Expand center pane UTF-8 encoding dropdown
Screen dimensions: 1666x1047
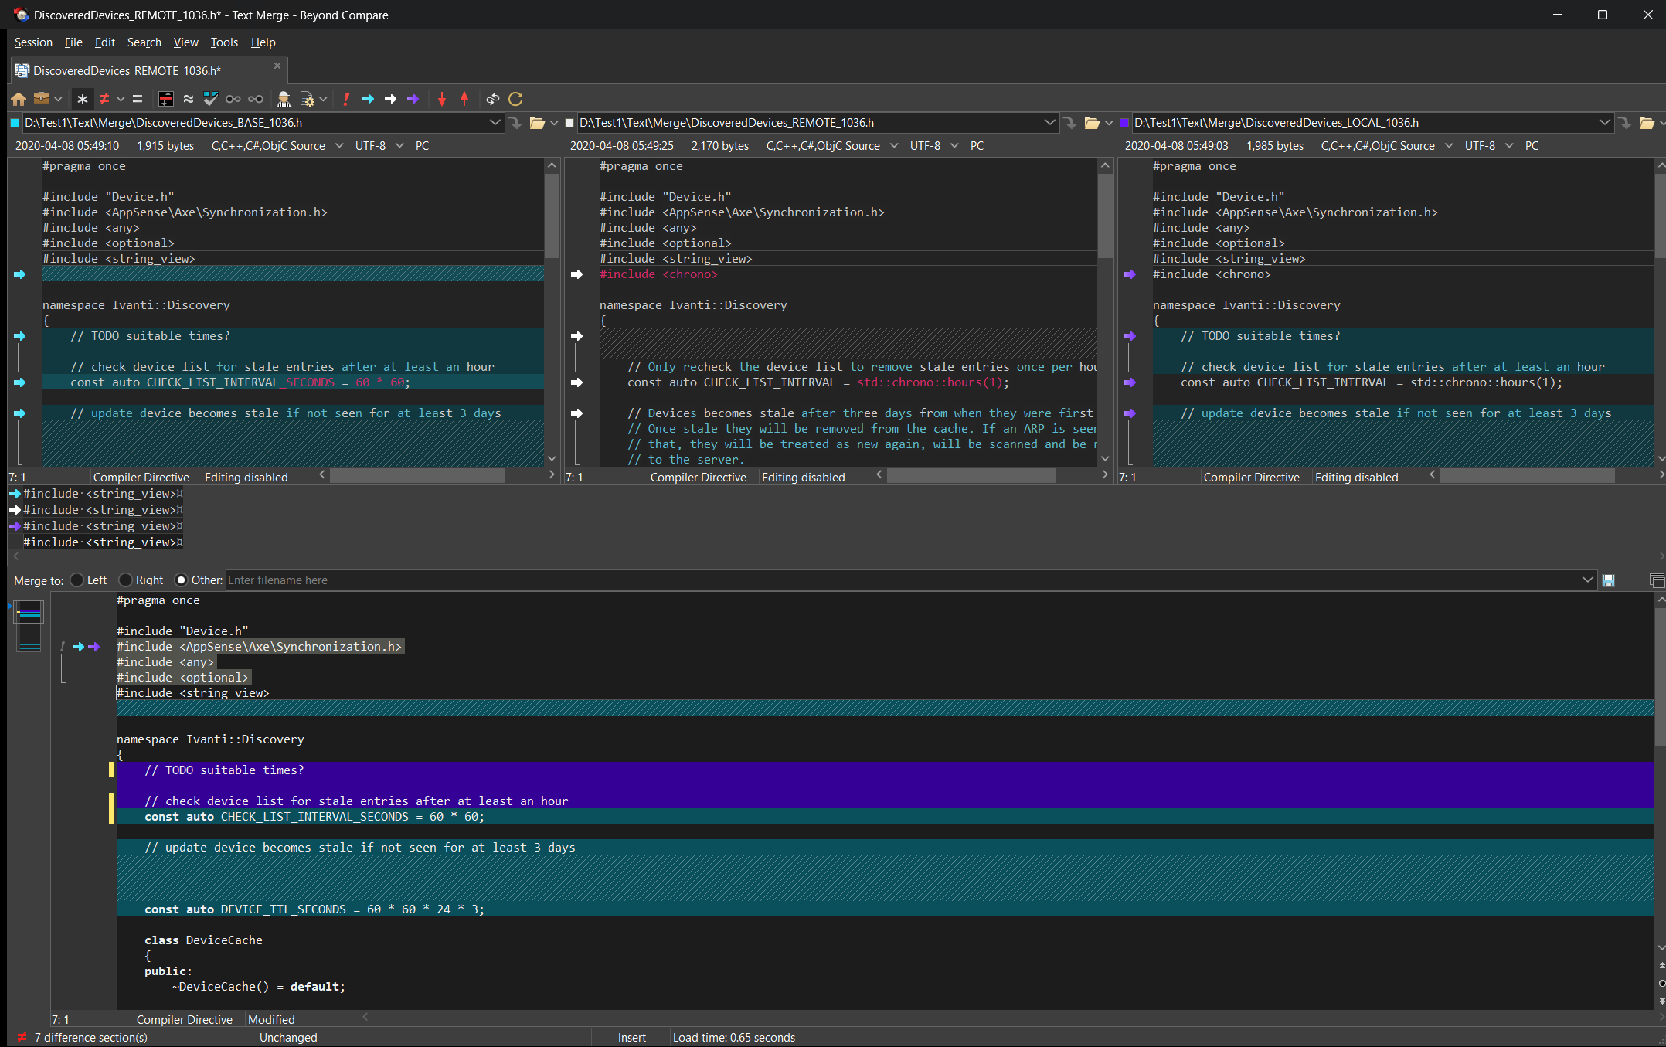pos(954,146)
